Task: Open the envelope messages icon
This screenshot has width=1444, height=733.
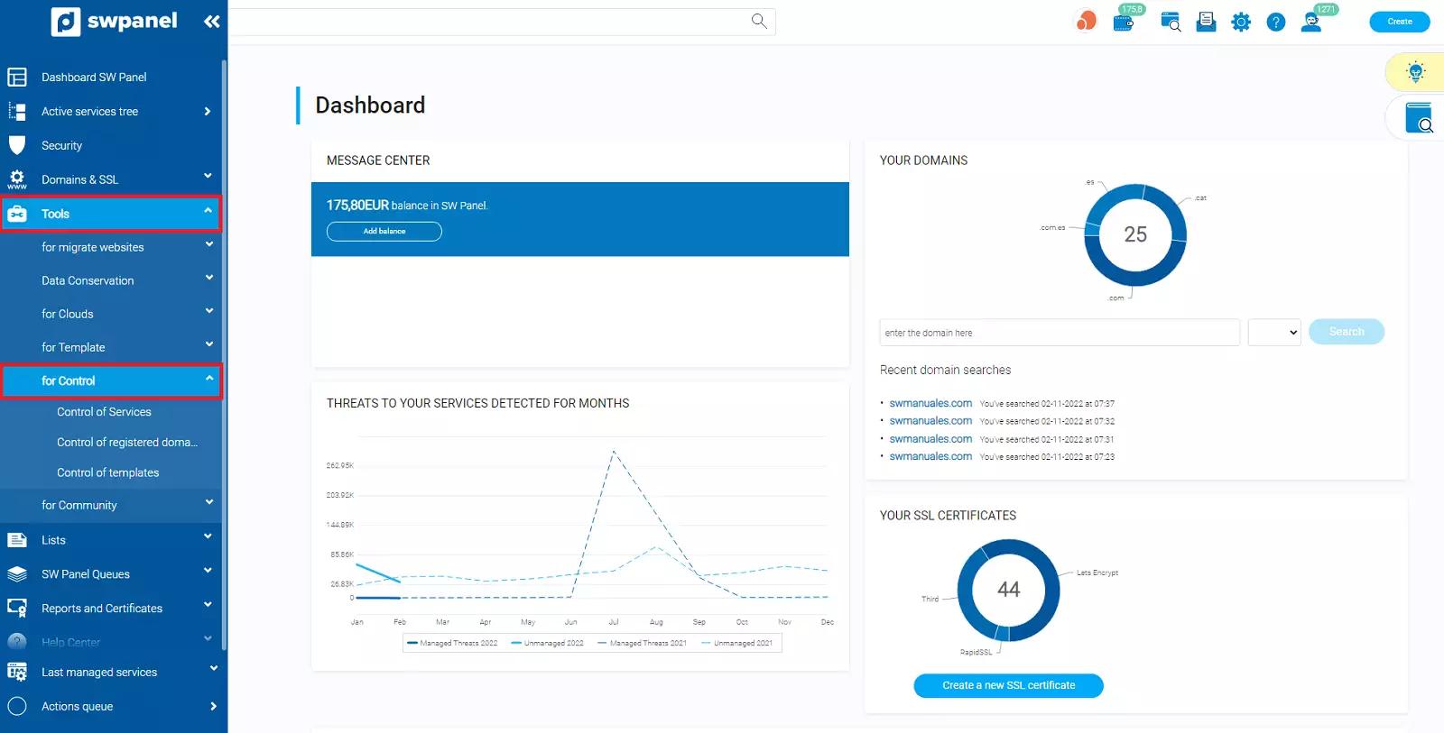Action: point(1206,23)
